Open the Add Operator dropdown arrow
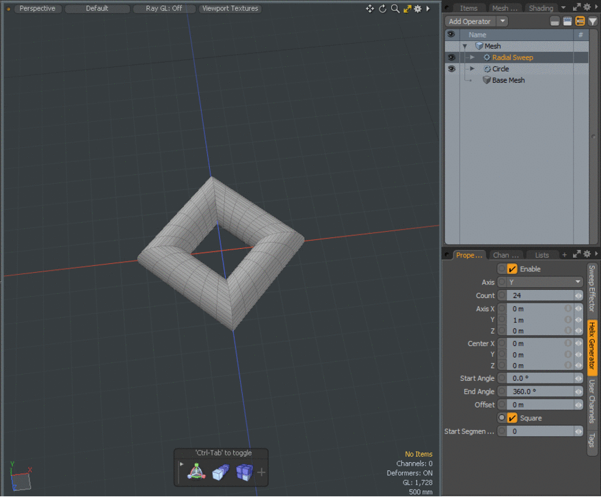 [x=503, y=21]
